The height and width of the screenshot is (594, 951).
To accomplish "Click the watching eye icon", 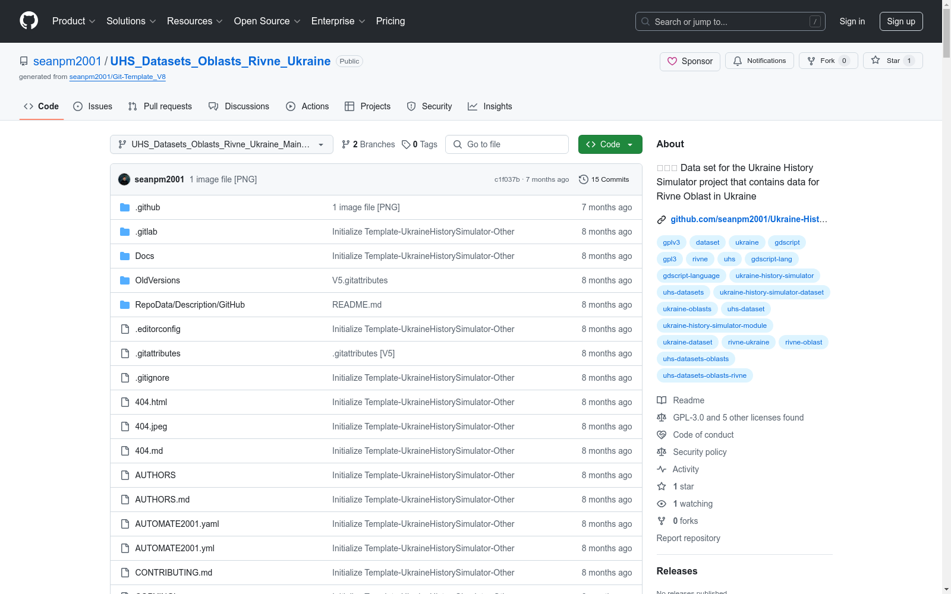I will 662,504.
